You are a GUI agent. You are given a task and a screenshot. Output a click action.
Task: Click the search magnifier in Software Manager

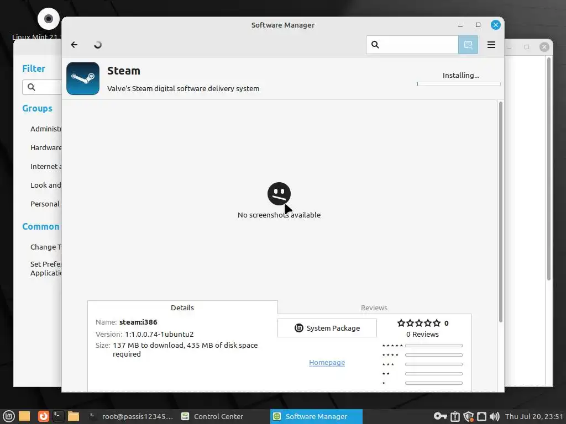(375, 45)
